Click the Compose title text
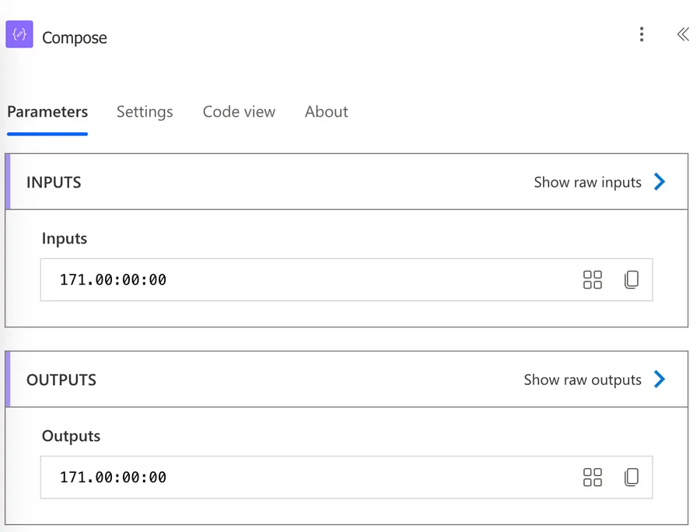Image resolution: width=700 pixels, height=532 pixels. tap(75, 38)
